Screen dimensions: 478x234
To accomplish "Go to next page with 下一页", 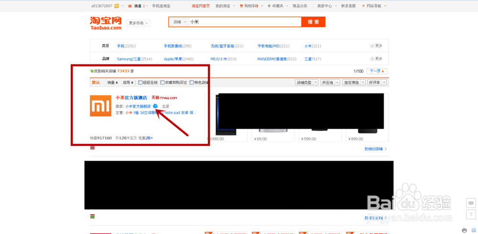I will [377, 71].
